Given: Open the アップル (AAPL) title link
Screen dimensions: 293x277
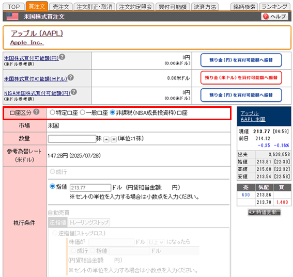Looking at the screenshot, I should pyautogui.click(x=37, y=33).
